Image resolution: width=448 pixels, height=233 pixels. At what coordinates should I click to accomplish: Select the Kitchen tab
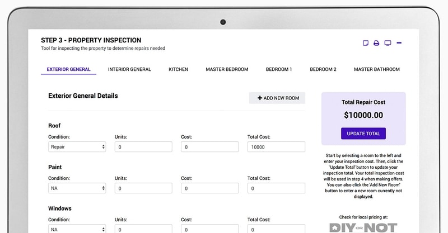178,69
